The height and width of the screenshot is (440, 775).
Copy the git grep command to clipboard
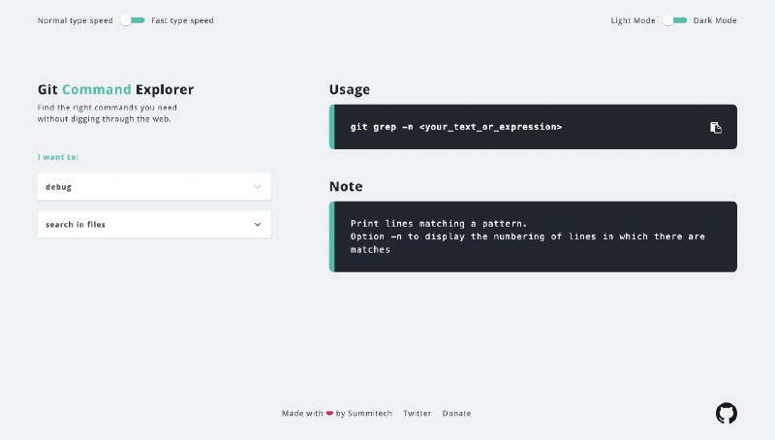coord(715,128)
